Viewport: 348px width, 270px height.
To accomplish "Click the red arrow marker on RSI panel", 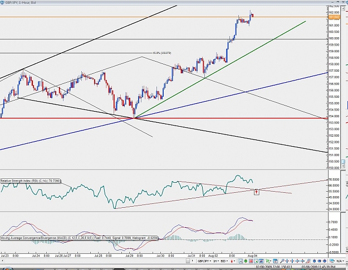I will pos(256,192).
